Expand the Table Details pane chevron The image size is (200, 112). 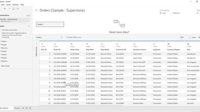[36, 44]
